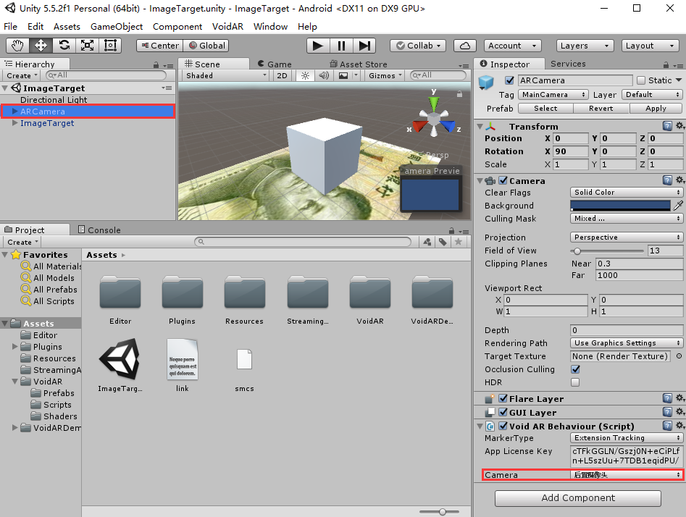Toggle the Static checkbox
Screen dimensions: 686x517
[641, 80]
